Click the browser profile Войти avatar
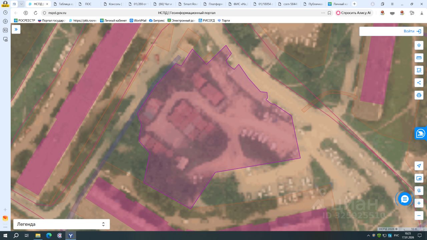Viewport: 427px width, 240px height. coord(5,4)
